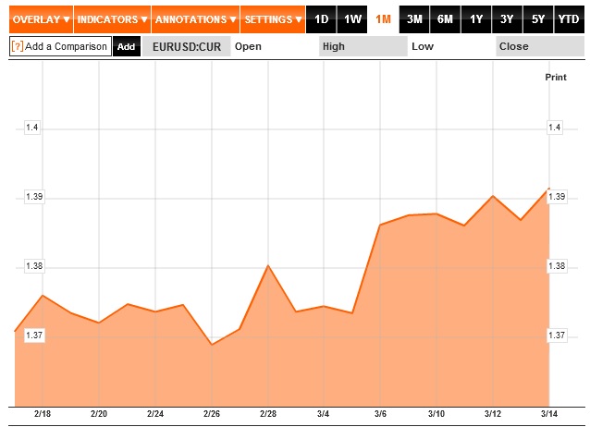Click the Close value box
This screenshot has width=590, height=427.
tap(540, 46)
